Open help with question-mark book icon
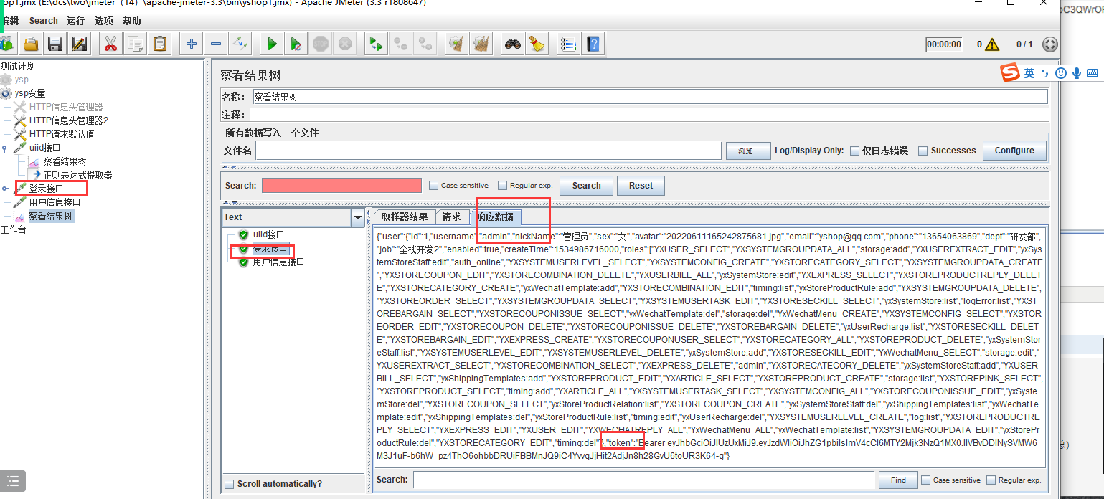The height and width of the screenshot is (499, 1104). (593, 44)
